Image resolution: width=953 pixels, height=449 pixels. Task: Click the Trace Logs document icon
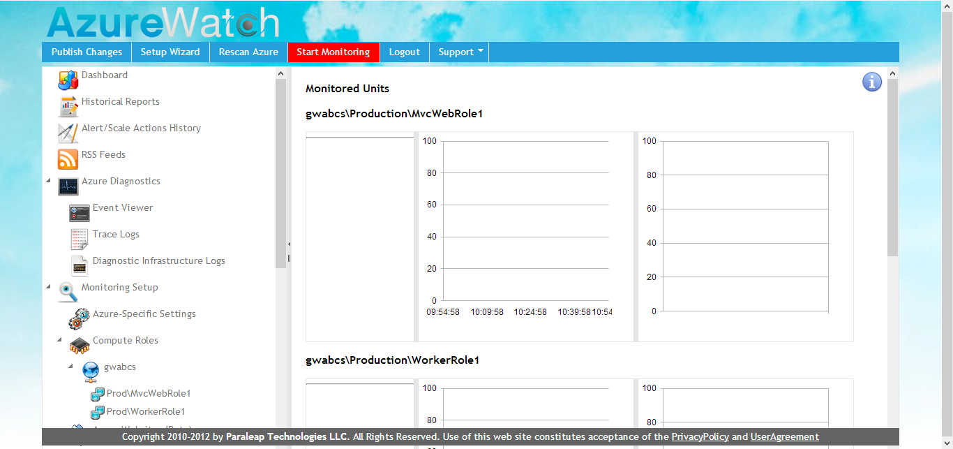tap(79, 239)
